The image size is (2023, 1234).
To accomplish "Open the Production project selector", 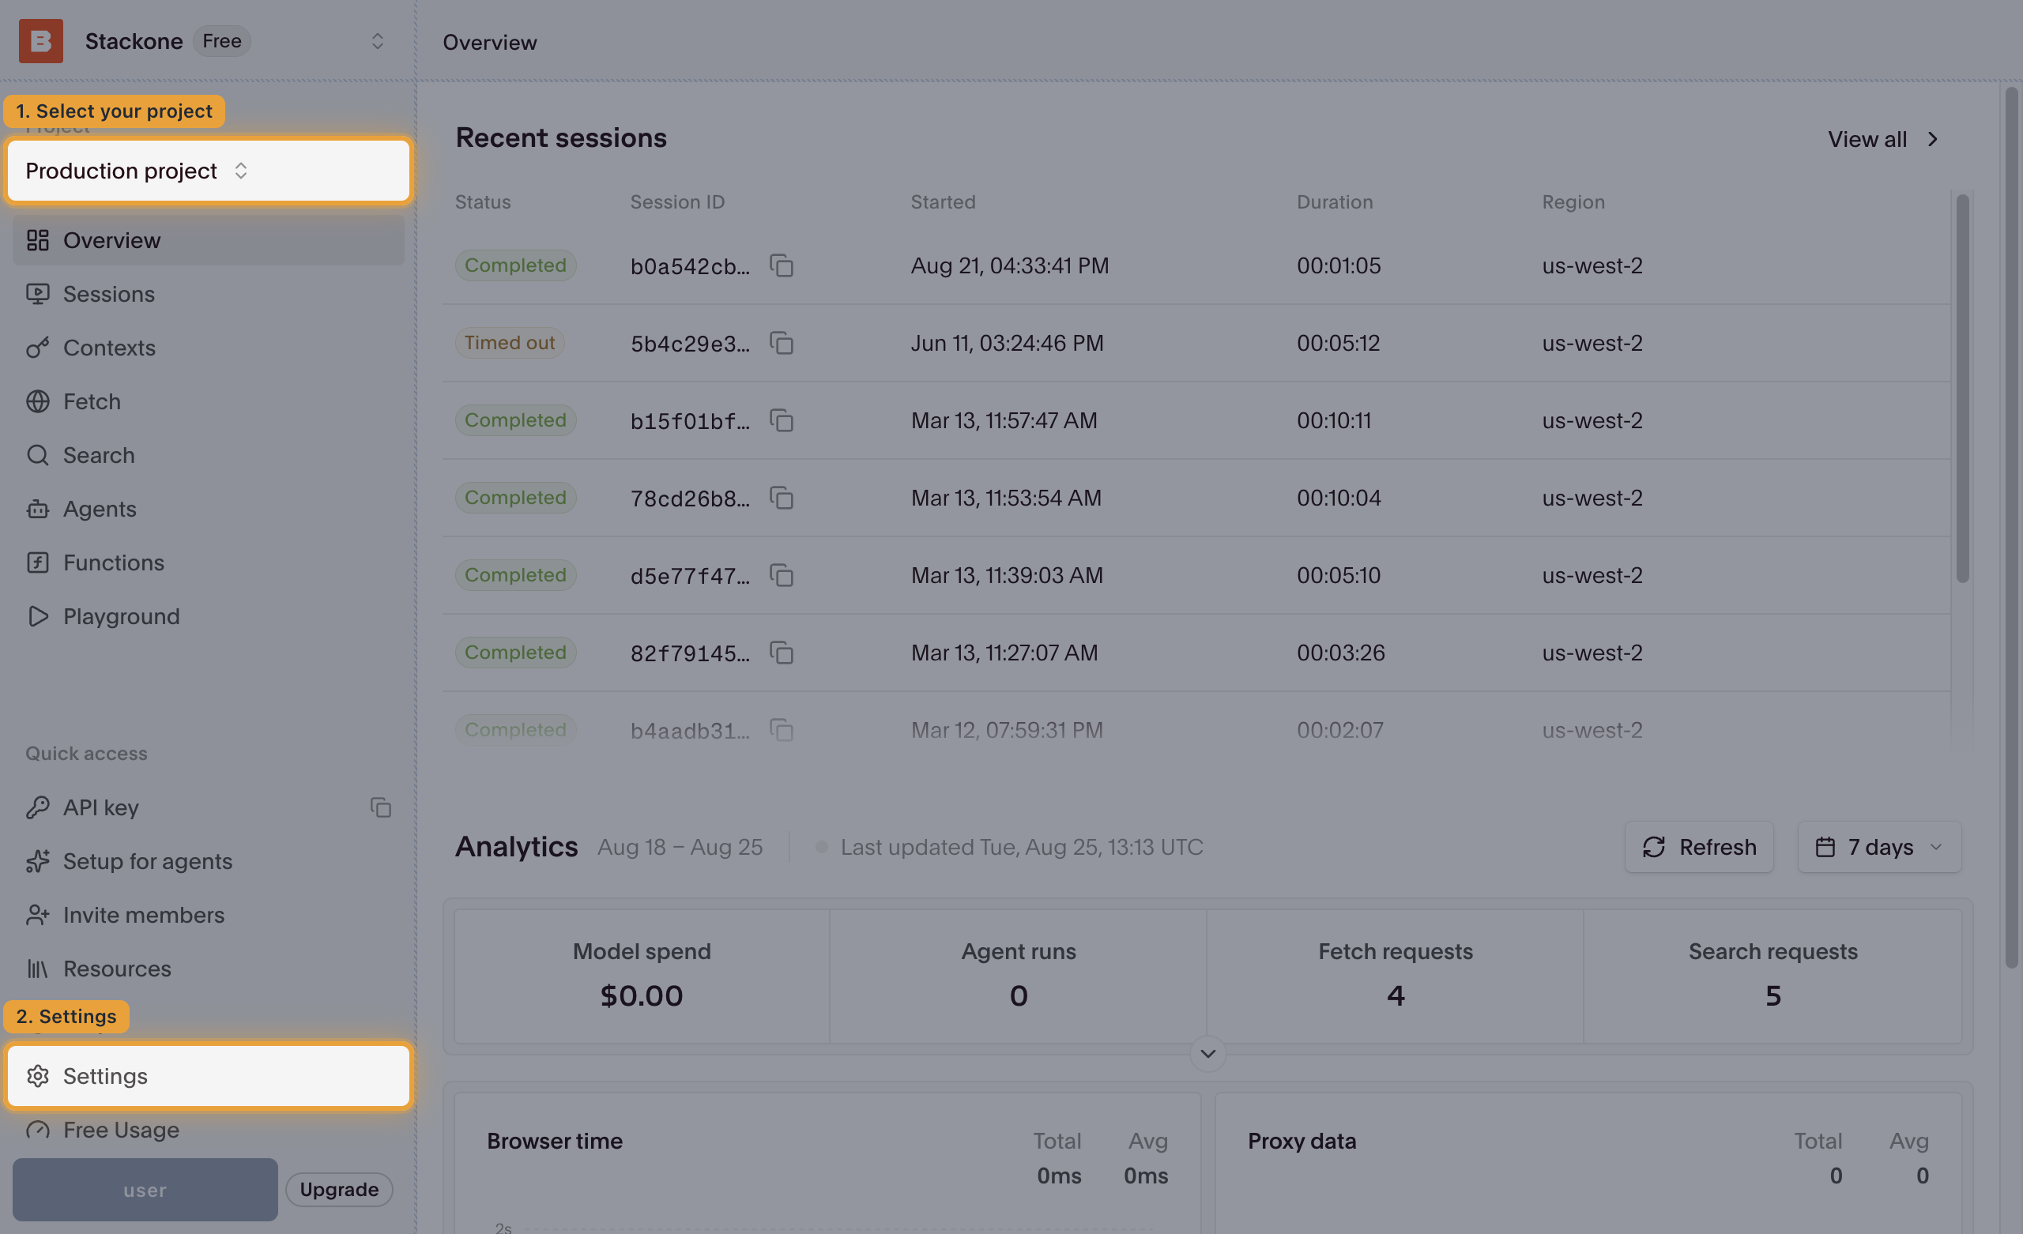I will tap(209, 171).
